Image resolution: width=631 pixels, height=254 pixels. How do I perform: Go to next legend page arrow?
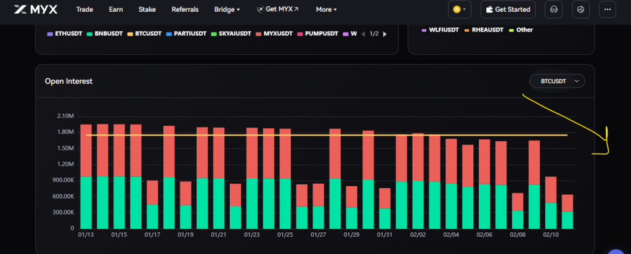coord(385,34)
